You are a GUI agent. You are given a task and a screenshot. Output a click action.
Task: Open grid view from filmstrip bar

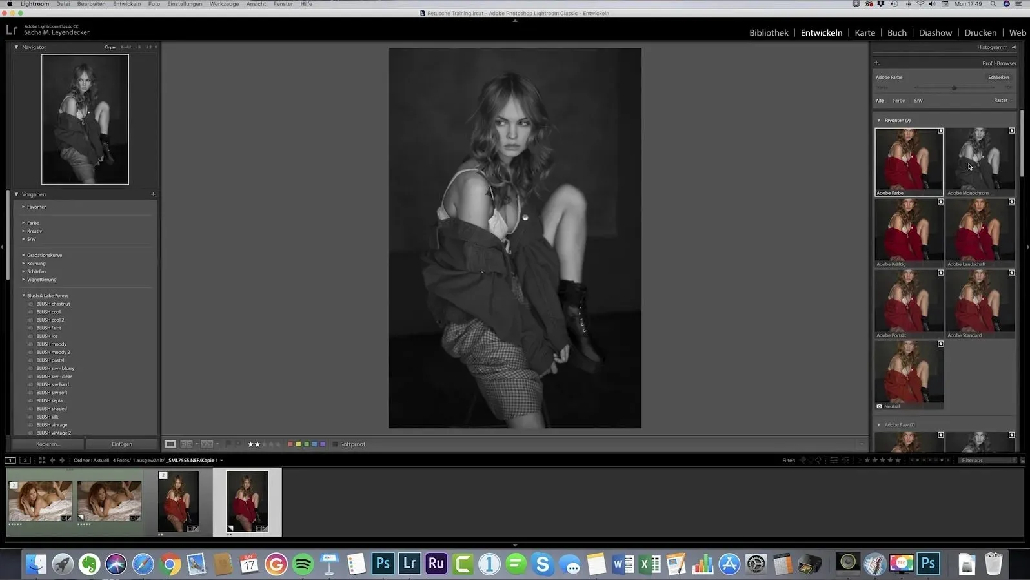click(x=42, y=461)
